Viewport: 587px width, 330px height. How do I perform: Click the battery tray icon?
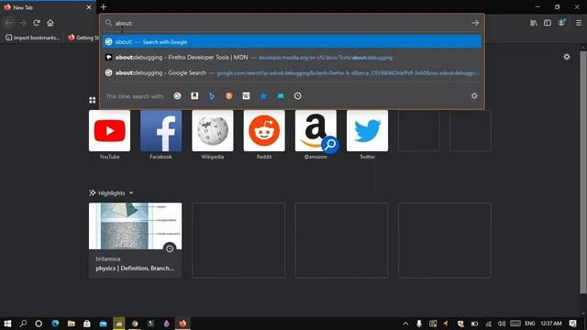(x=474, y=324)
